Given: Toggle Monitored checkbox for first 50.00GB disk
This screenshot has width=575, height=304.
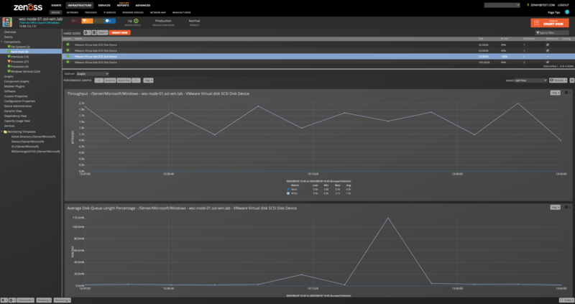Looking at the screenshot, I should (x=548, y=45).
